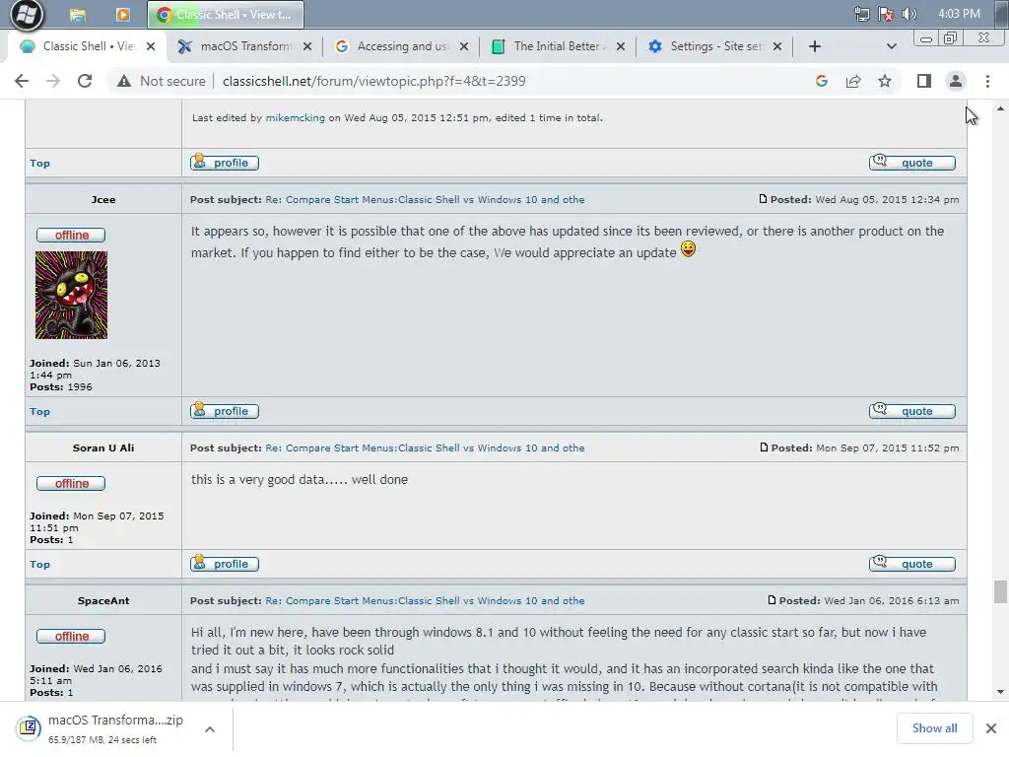This screenshot has height=757, width=1009.
Task: Open SpaceAnt post permalink icon
Action: (x=772, y=600)
